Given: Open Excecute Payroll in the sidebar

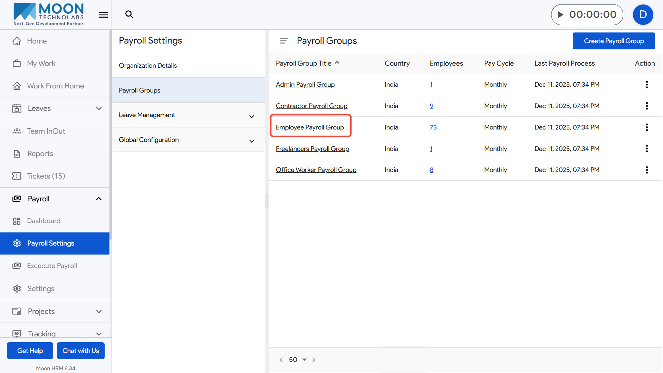Looking at the screenshot, I should tap(52, 266).
